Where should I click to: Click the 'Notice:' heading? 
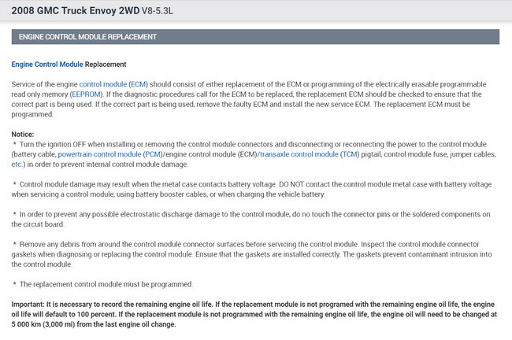(23, 134)
